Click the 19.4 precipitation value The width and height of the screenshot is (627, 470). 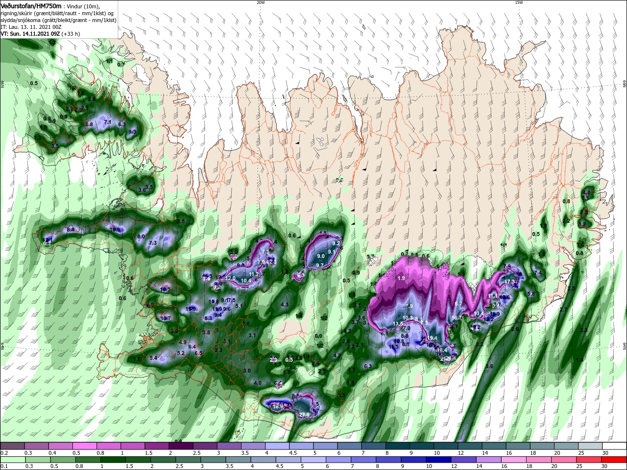point(433,338)
